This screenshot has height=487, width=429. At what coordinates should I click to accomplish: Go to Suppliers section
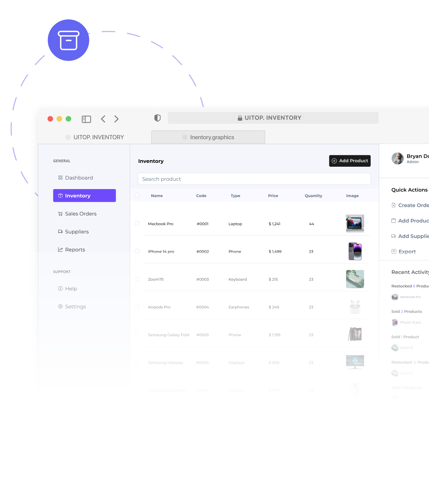click(77, 232)
